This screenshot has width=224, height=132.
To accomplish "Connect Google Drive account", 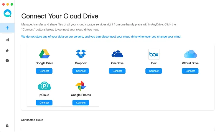I will (x=44, y=71).
